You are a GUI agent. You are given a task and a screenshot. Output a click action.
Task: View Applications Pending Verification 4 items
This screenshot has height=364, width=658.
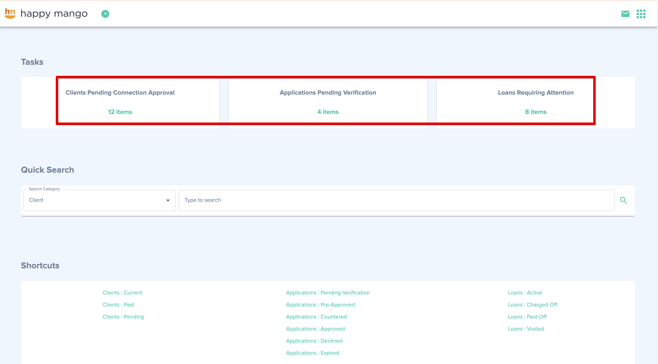tap(328, 112)
